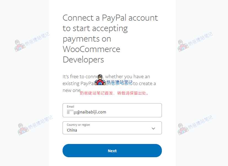The image size is (228, 166).
Task: Focus the Email input field
Action: 112,110
